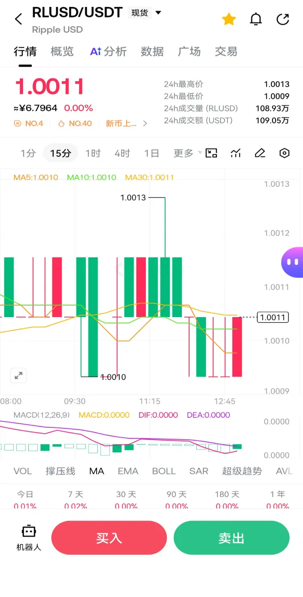
Task: Tap the MA30:1.0011 legend value
Action: click(149, 177)
